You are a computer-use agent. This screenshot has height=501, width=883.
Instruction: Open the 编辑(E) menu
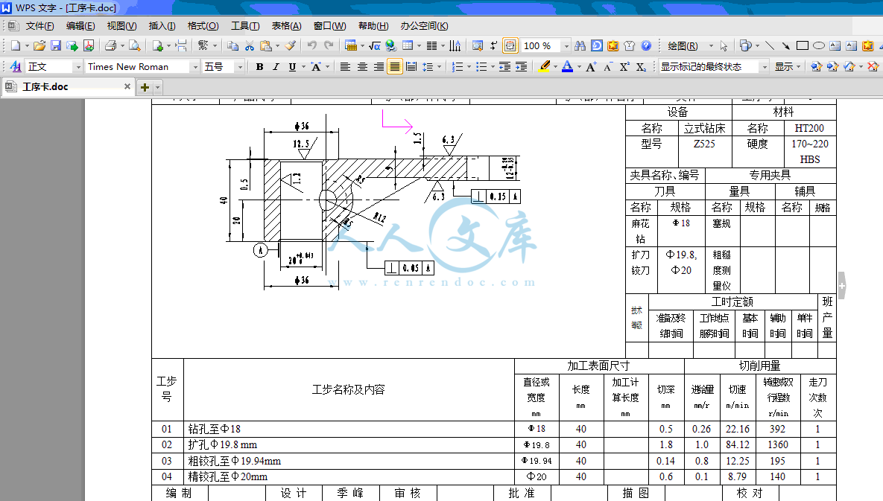pyautogui.click(x=80, y=26)
